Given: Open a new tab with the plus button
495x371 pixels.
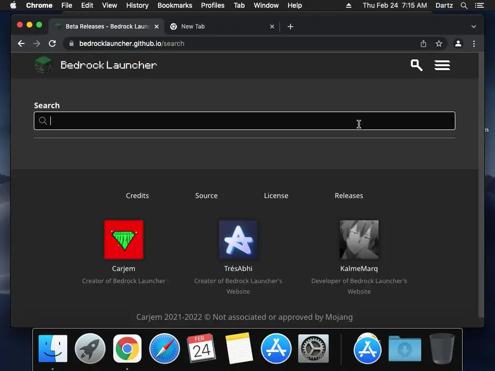Looking at the screenshot, I should pos(291,27).
